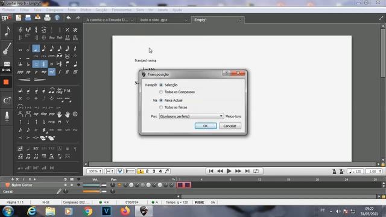Open the guitar instrument panel

tap(7, 48)
